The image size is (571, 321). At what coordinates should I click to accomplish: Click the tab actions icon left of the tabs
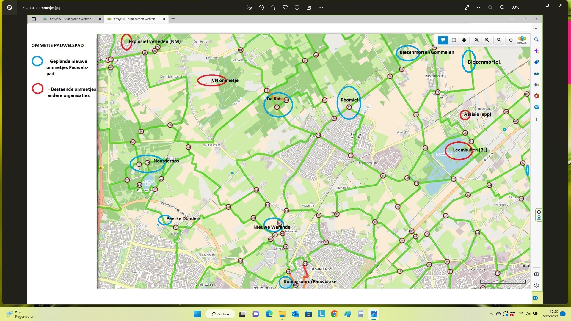34,19
